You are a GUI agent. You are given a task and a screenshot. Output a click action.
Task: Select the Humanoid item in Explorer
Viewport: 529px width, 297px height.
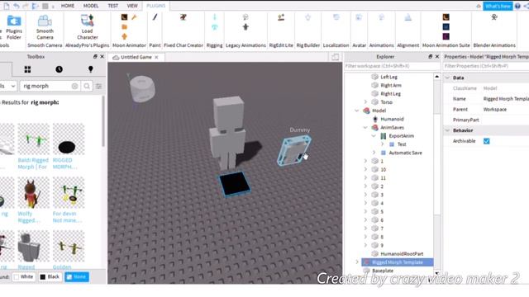pos(392,119)
